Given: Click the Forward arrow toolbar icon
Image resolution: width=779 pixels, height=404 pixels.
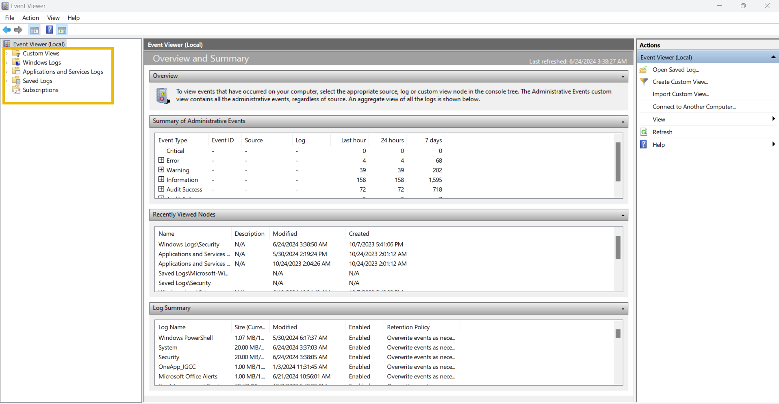Looking at the screenshot, I should [x=18, y=30].
